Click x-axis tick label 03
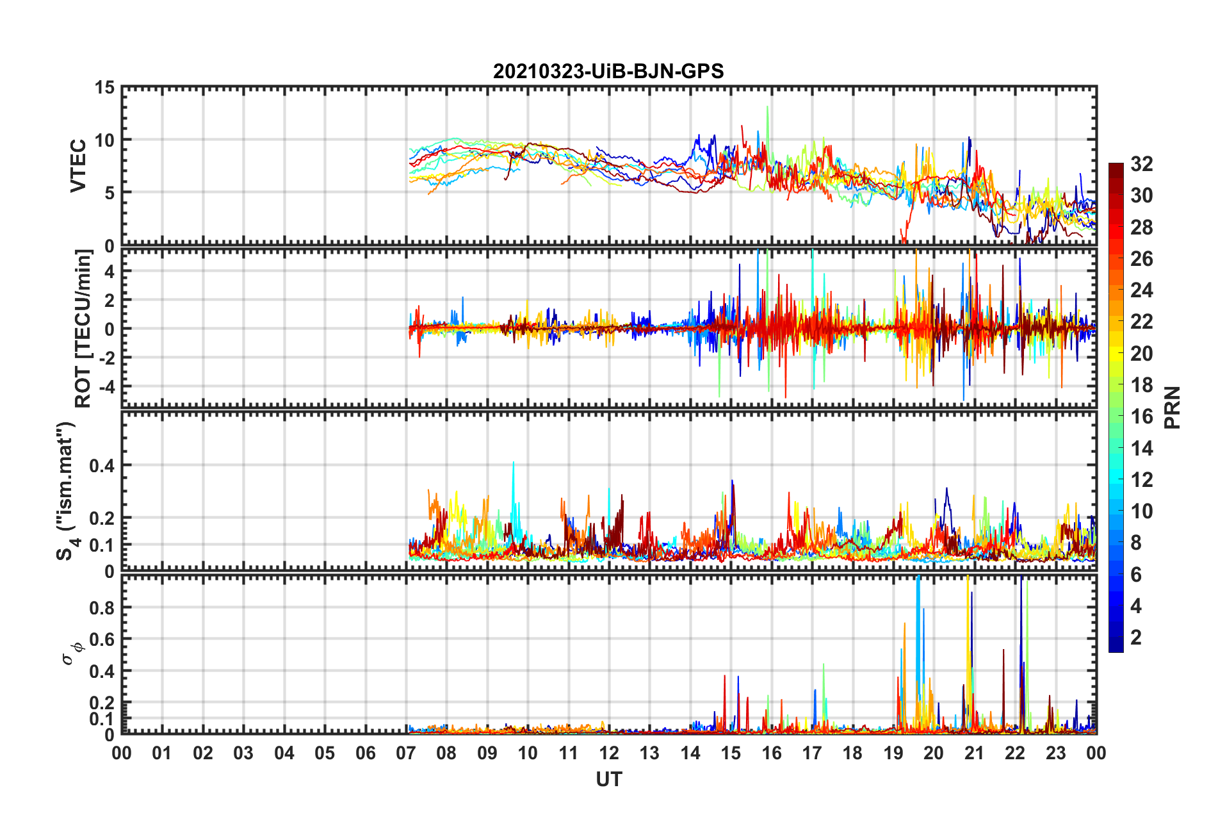 (x=243, y=753)
